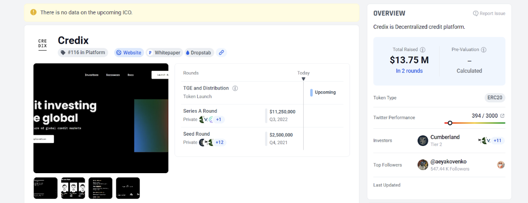Screen dimensions: 528x203
Task: Click the #116 in Platform tag
Action: (x=83, y=52)
